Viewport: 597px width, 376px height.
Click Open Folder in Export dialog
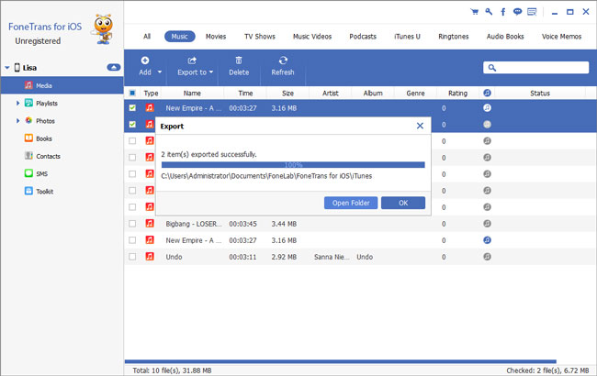[x=351, y=203]
